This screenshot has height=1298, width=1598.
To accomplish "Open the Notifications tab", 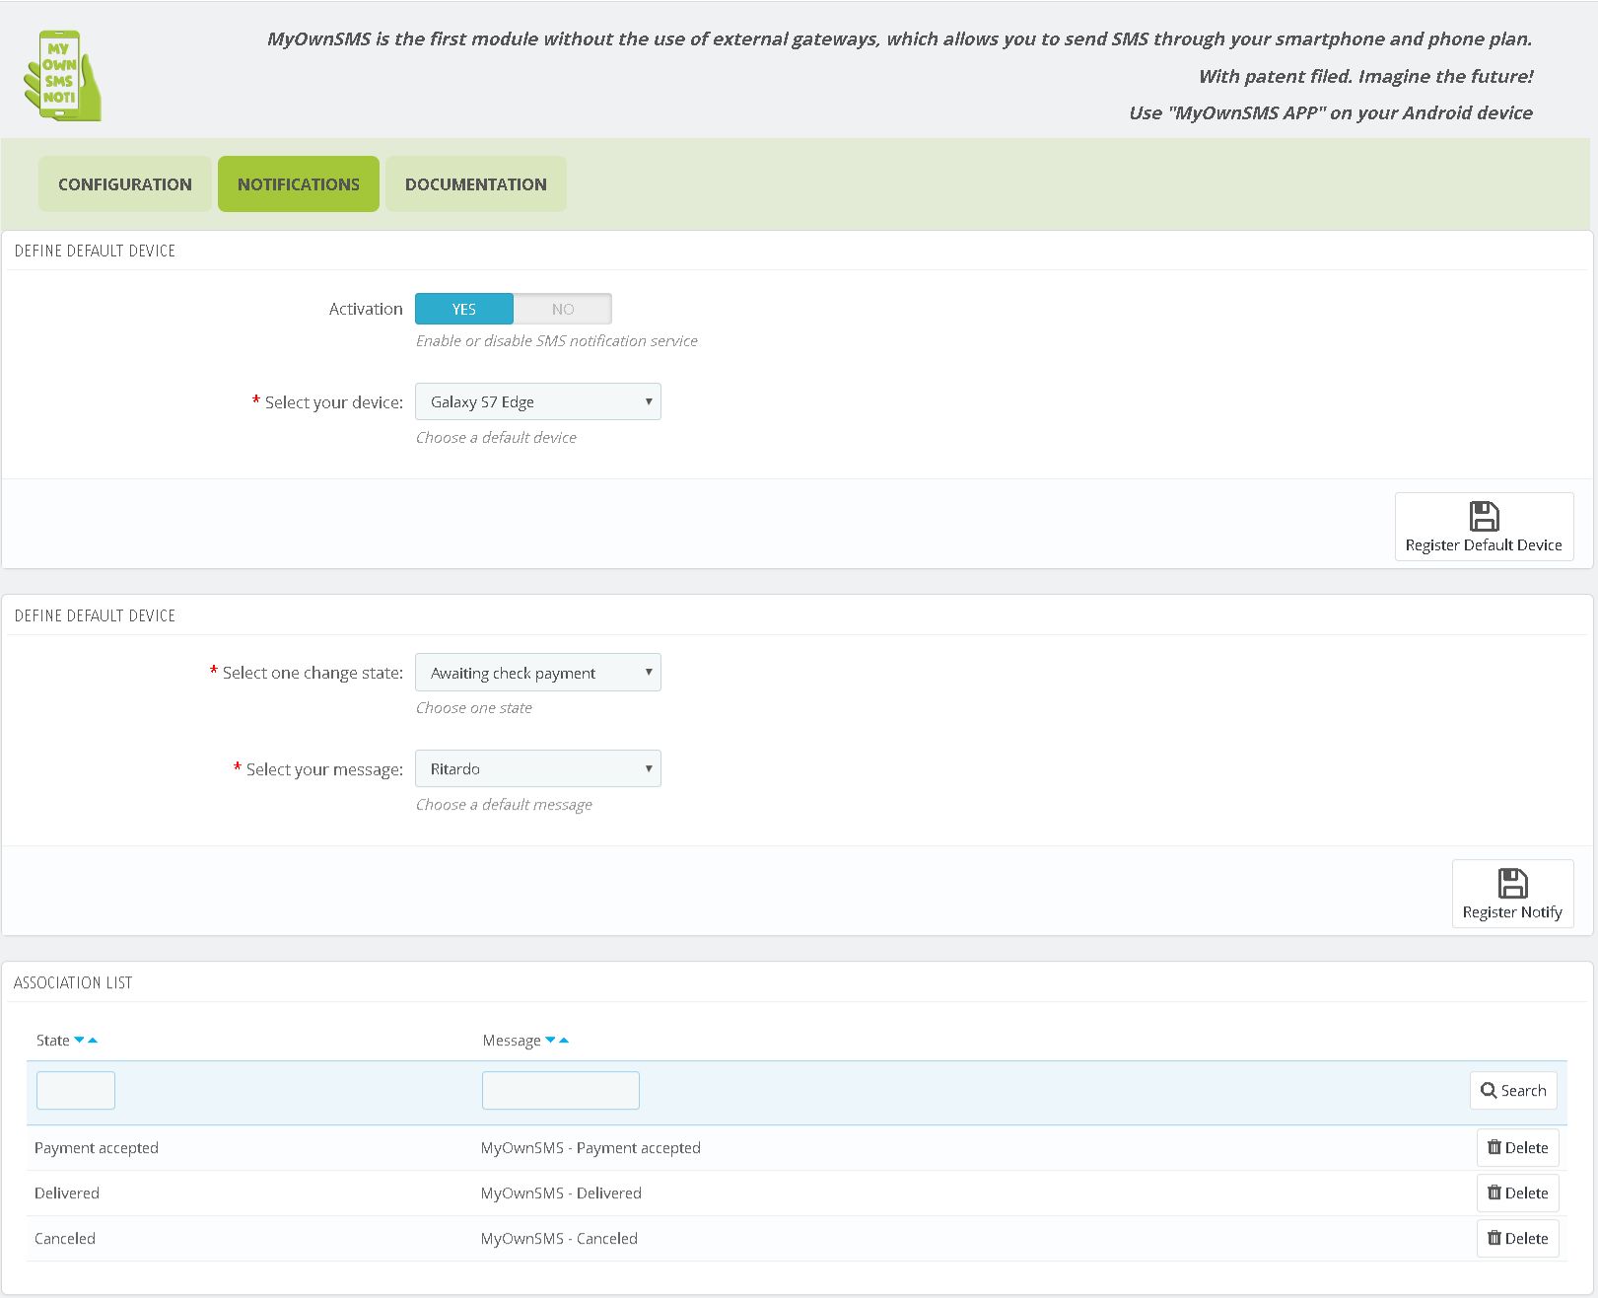I will tap(299, 183).
